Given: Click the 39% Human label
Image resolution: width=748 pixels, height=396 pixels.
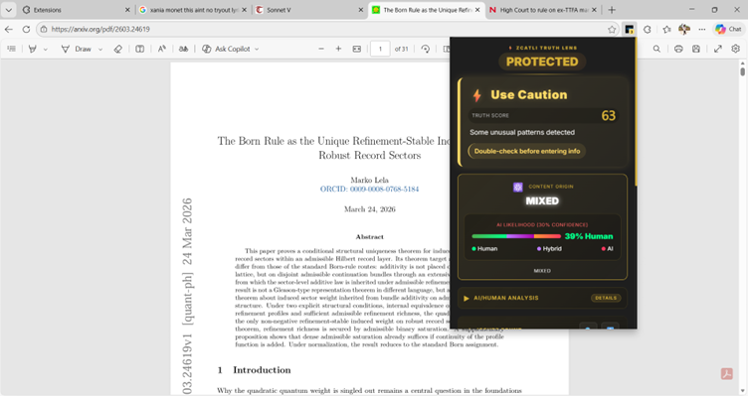Looking at the screenshot, I should [589, 236].
